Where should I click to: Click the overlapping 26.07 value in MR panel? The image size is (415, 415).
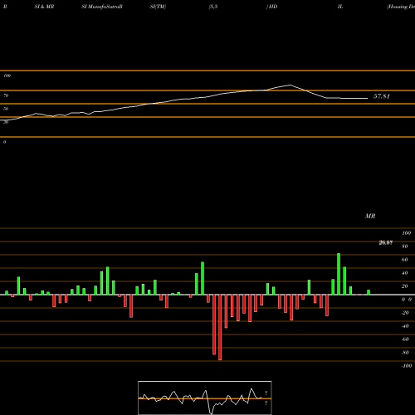coord(386,242)
